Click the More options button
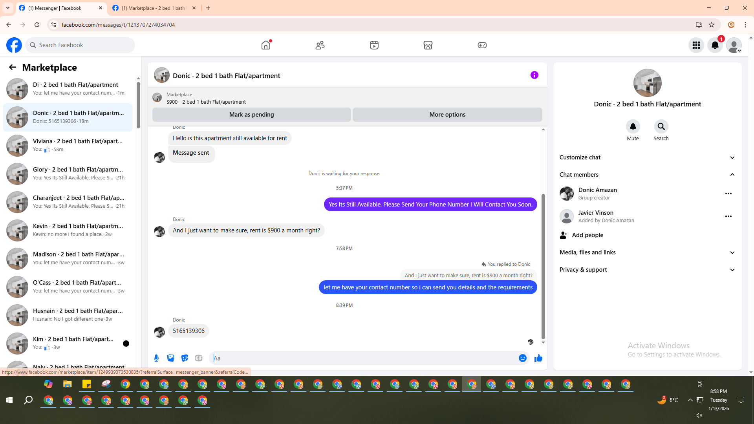 click(x=447, y=115)
